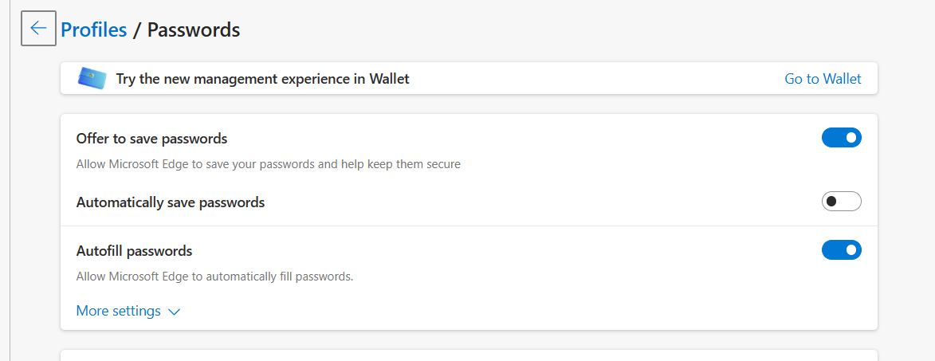Click the chevron beside More settings

[x=175, y=312]
